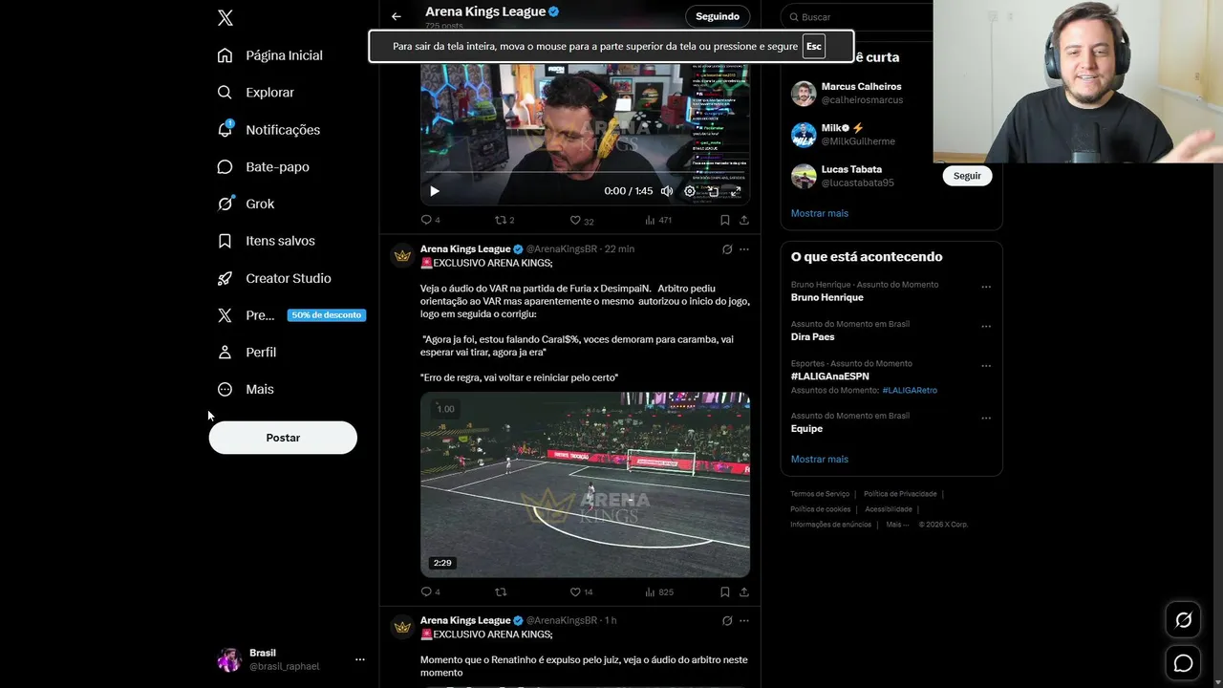Click Mostrar mais under suggested follows
Image resolution: width=1223 pixels, height=688 pixels.
click(x=820, y=213)
